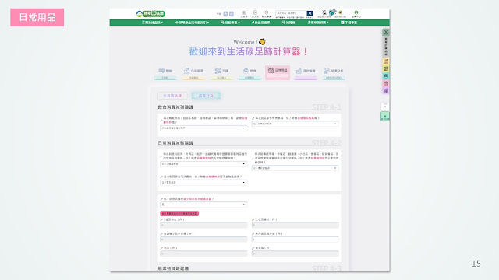The width and height of the screenshot is (499, 280).
Task: Click the yellow house icon in right sidebar
Action: point(386,61)
